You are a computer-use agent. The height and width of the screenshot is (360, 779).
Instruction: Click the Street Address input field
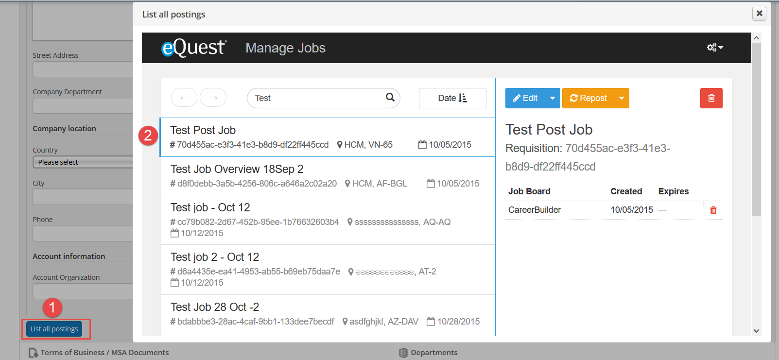pos(83,69)
